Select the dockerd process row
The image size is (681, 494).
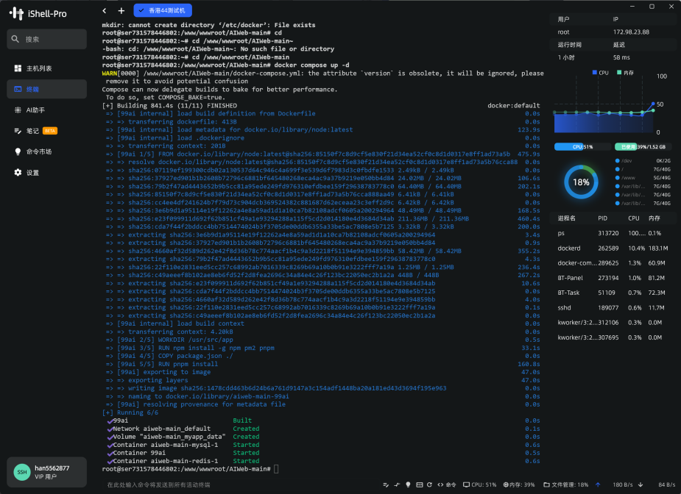(611, 248)
